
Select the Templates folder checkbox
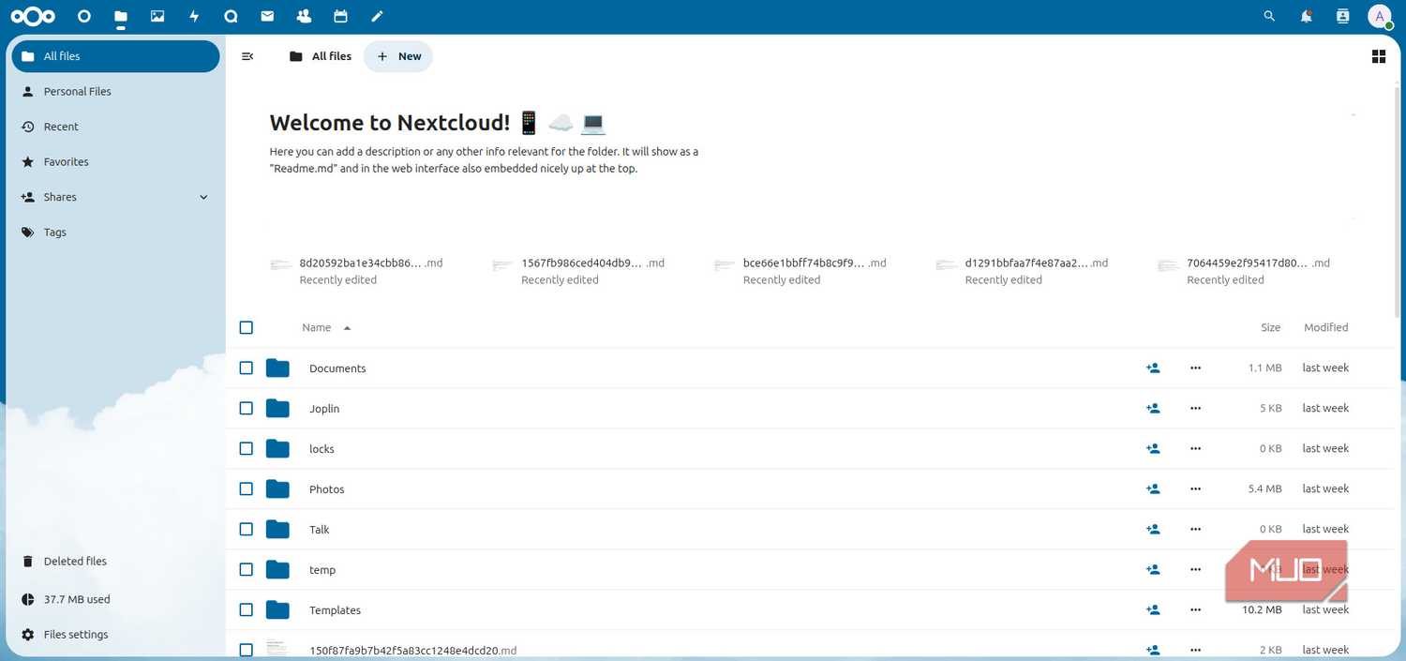coord(246,610)
